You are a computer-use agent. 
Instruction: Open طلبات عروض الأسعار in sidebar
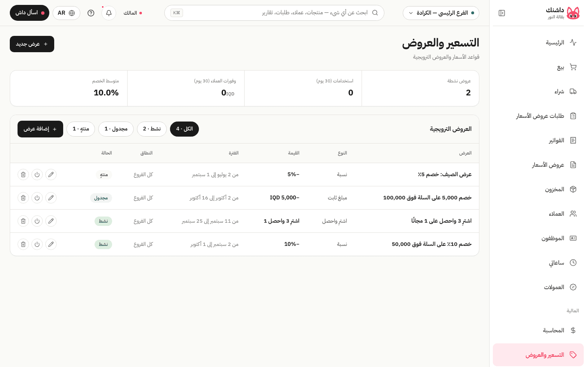tap(538, 116)
